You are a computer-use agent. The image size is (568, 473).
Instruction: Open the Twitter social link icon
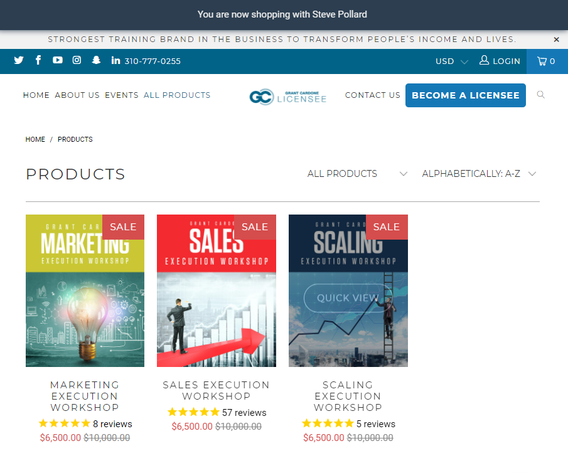19,61
